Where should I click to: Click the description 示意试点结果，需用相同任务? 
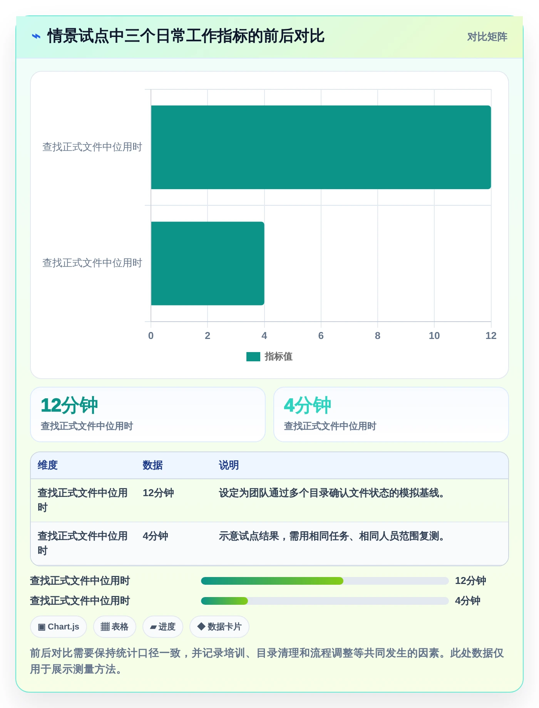tap(332, 536)
